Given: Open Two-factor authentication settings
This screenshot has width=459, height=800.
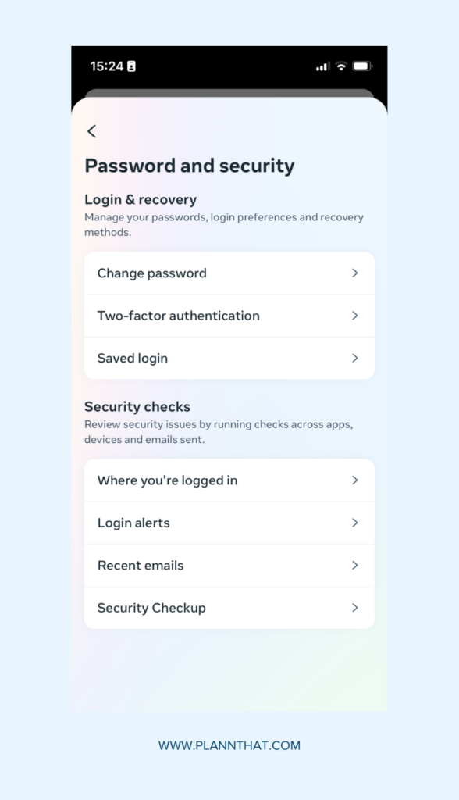Looking at the screenshot, I should pyautogui.click(x=178, y=316).
